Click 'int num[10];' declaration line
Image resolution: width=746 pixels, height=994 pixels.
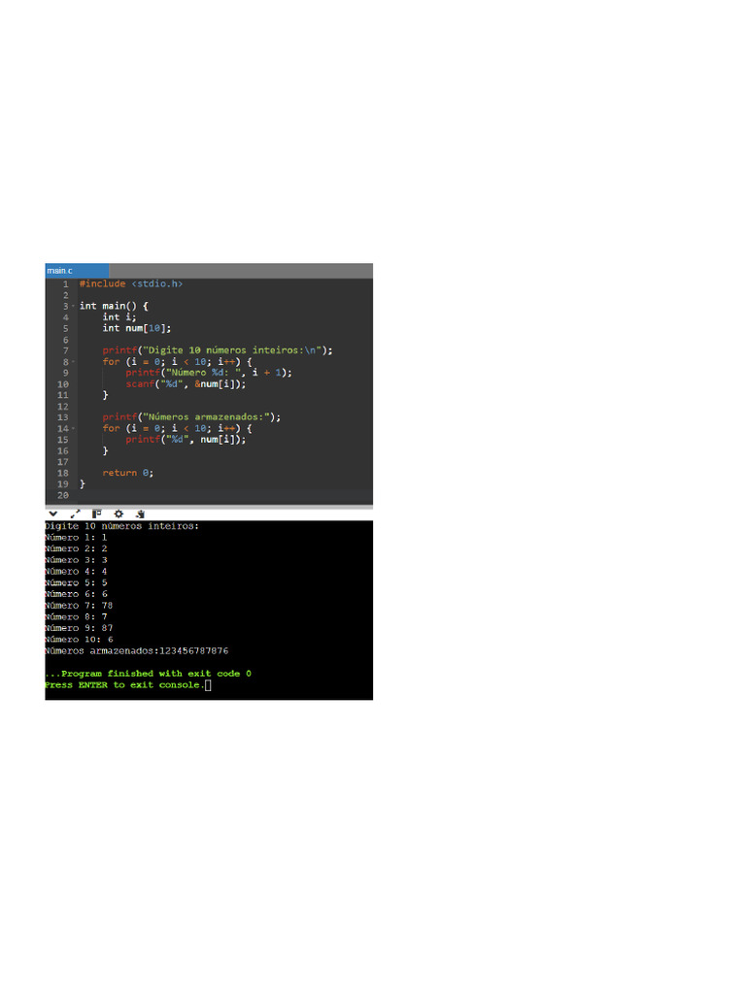[136, 328]
